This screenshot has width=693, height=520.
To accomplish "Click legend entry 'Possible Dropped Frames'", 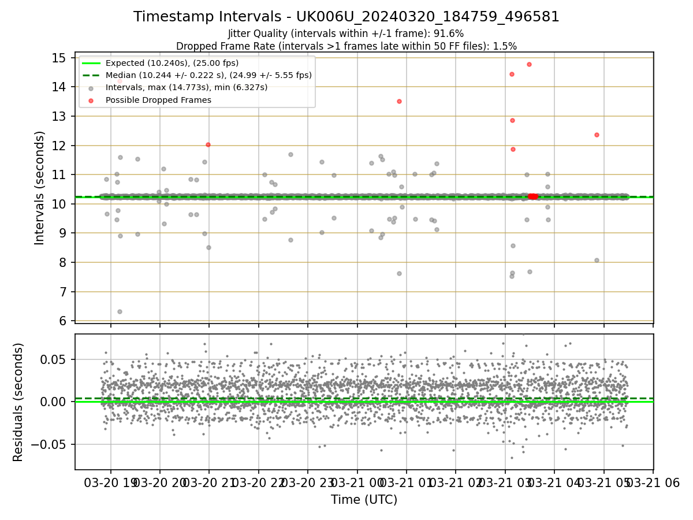I will coord(158,100).
